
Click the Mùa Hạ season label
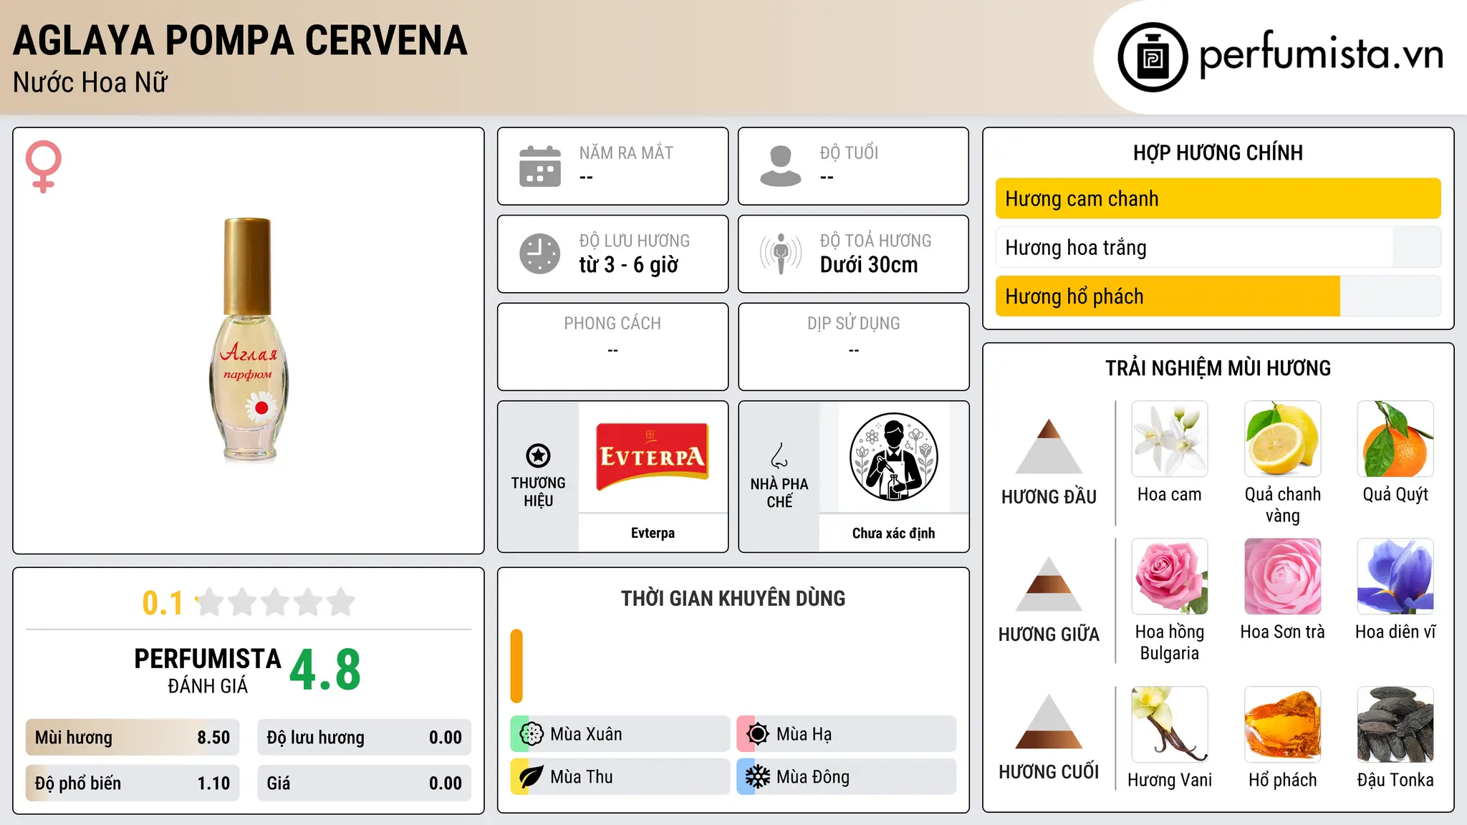click(804, 734)
